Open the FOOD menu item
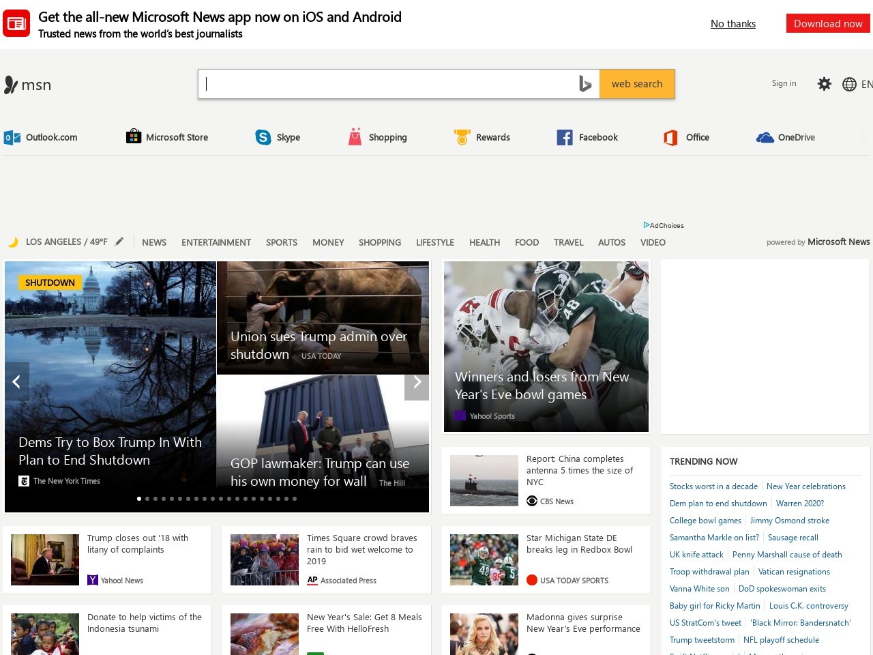873x655 pixels. click(x=527, y=242)
